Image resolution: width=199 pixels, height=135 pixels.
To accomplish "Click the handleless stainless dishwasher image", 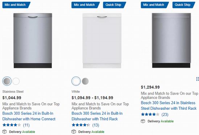I will 171,40.
